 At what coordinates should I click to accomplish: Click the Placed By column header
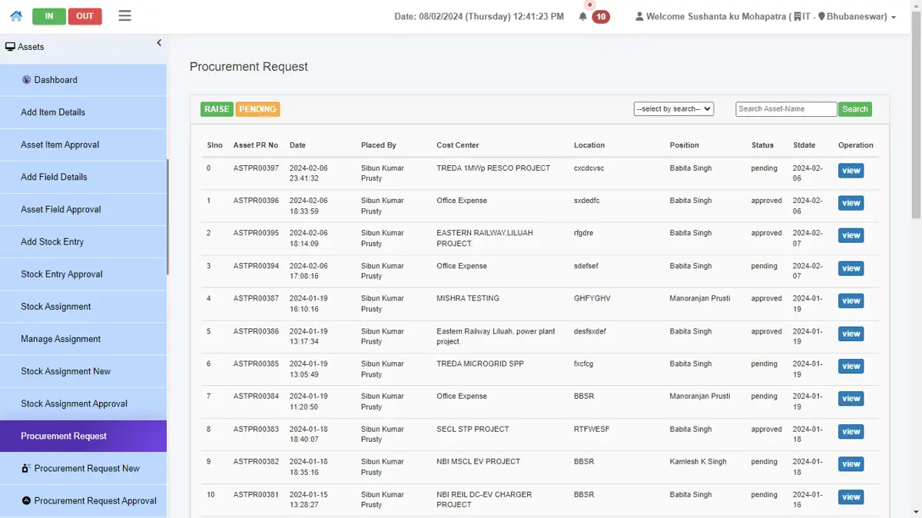point(379,145)
